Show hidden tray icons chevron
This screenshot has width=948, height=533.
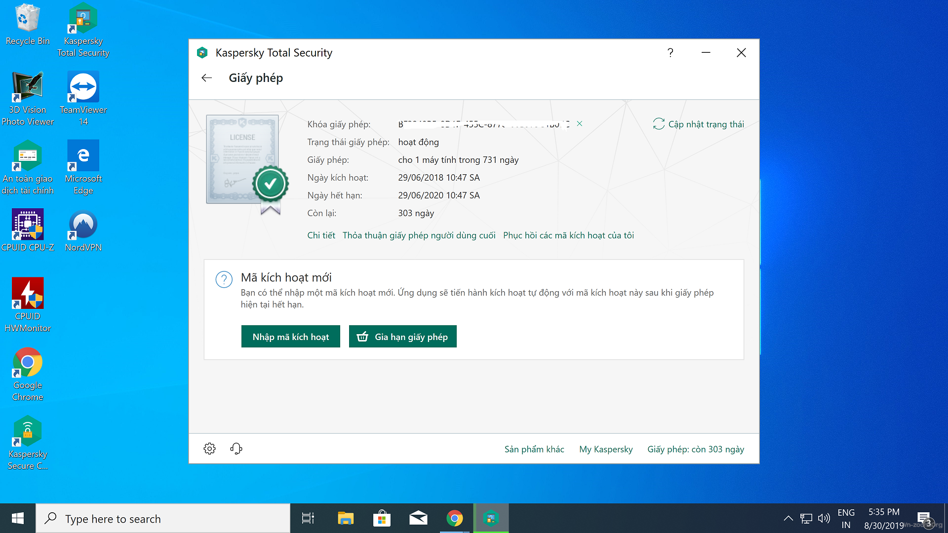coord(788,518)
